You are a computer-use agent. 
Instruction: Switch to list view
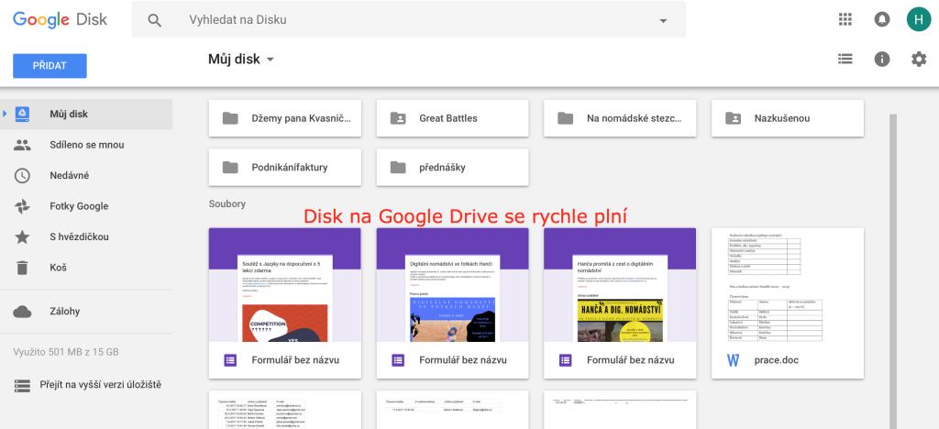pyautogui.click(x=845, y=59)
